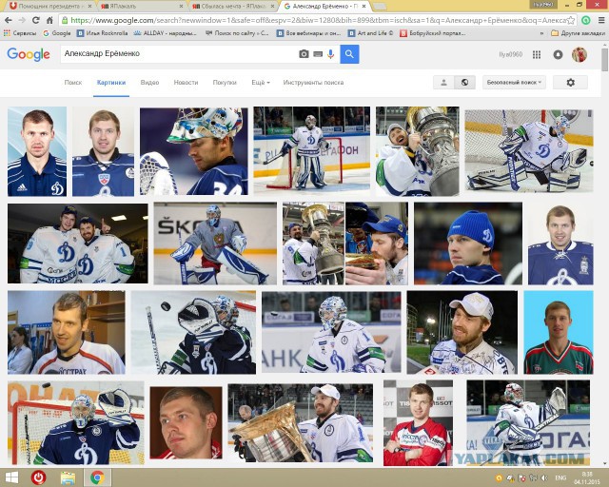Switch to browser tab Помощник президента

click(49, 7)
